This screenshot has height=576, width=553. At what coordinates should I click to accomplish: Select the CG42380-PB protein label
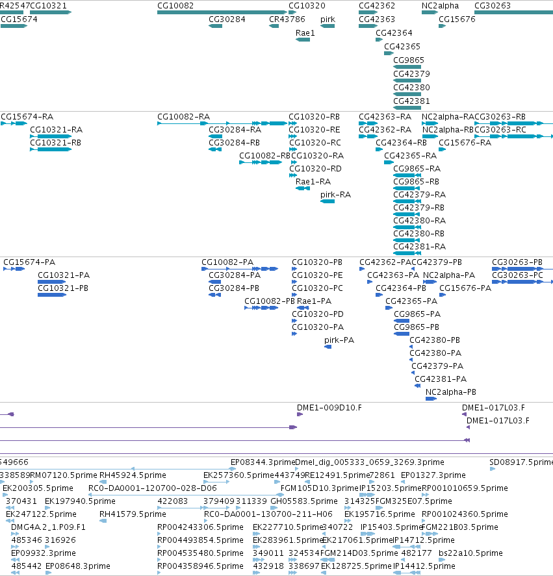[435, 340]
